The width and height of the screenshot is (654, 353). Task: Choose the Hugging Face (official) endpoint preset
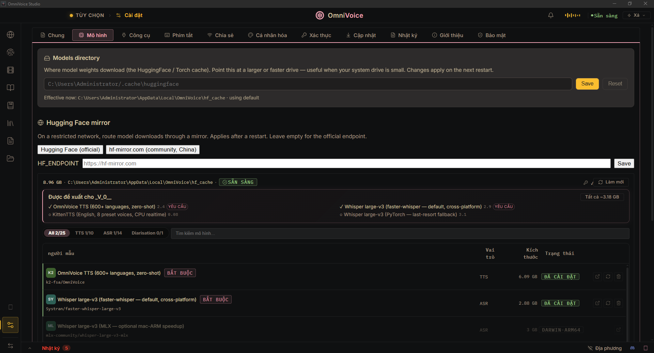click(70, 150)
